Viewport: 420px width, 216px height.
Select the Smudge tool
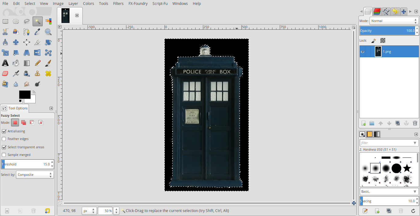27,84
